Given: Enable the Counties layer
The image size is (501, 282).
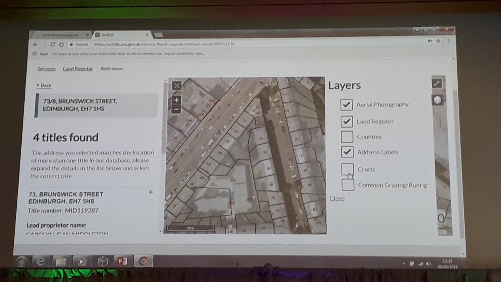Looking at the screenshot, I should 347,137.
